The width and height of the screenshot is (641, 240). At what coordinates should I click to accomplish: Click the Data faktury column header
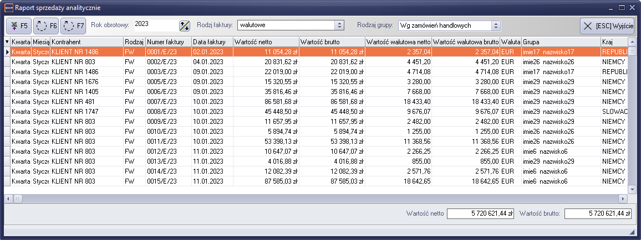click(212, 42)
